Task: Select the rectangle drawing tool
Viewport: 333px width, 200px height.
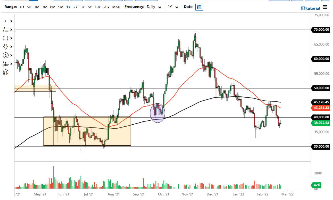Action: click(x=6, y=38)
